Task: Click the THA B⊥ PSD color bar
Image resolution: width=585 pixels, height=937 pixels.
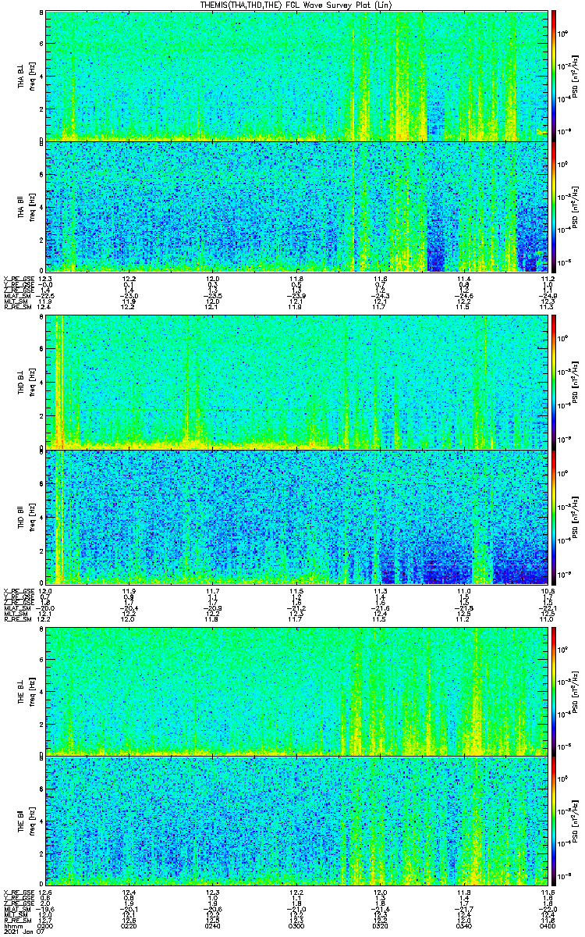Action: click(x=555, y=76)
